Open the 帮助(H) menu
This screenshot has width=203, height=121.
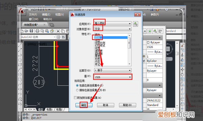(x=47, y=19)
